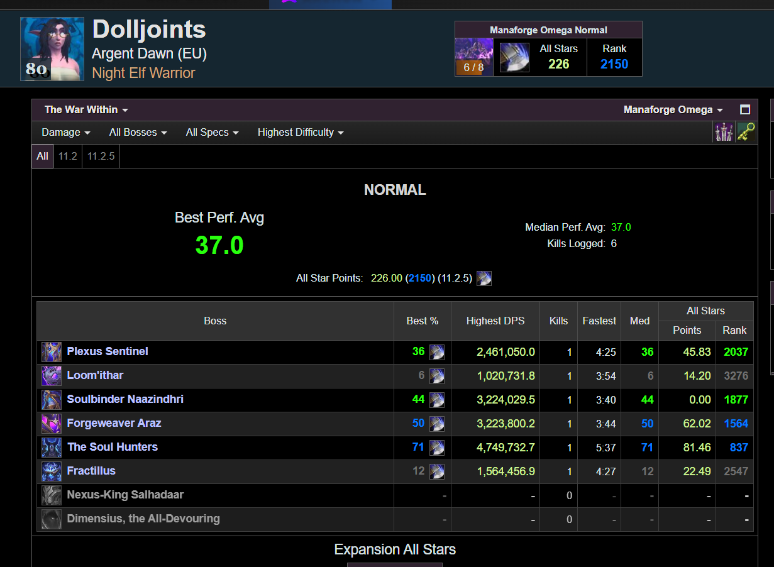Image resolution: width=774 pixels, height=567 pixels.
Task: Click Manaforge Omega Normal header title
Action: tap(548, 30)
